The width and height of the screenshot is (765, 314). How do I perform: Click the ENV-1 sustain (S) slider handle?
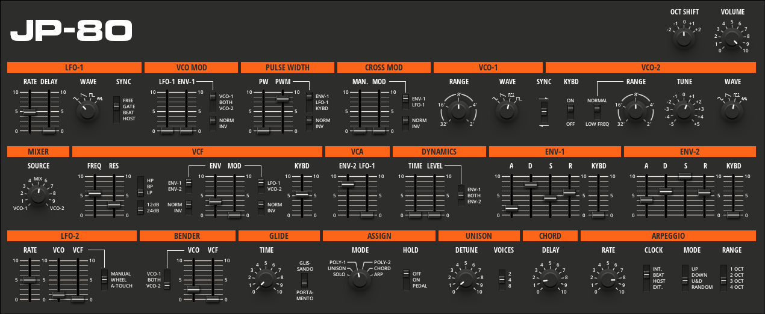point(550,197)
